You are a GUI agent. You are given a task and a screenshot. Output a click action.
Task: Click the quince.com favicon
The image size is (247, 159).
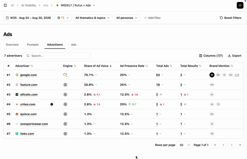coord(17,114)
